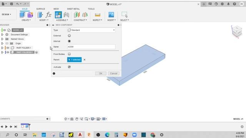Open the ASSEMBLE dropdown menu

click(62, 20)
